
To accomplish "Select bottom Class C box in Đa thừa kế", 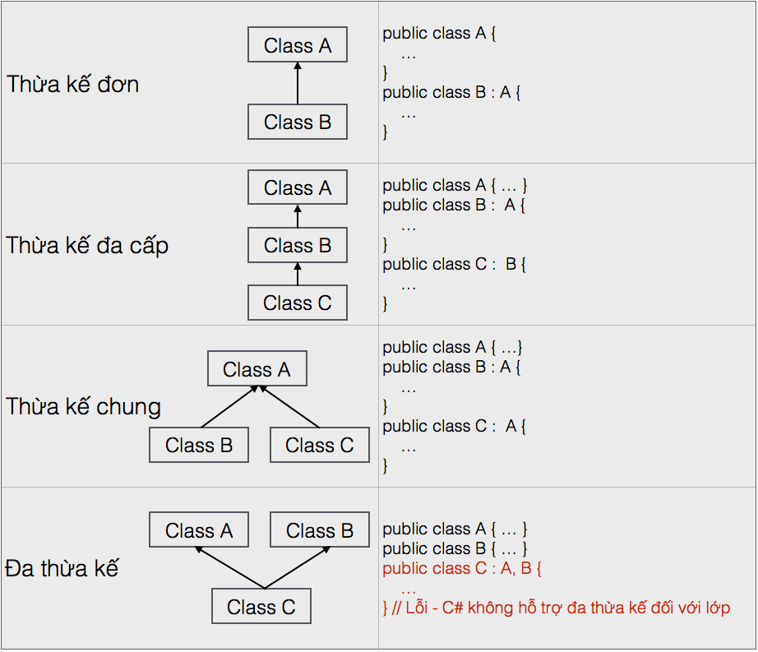I will (x=261, y=606).
